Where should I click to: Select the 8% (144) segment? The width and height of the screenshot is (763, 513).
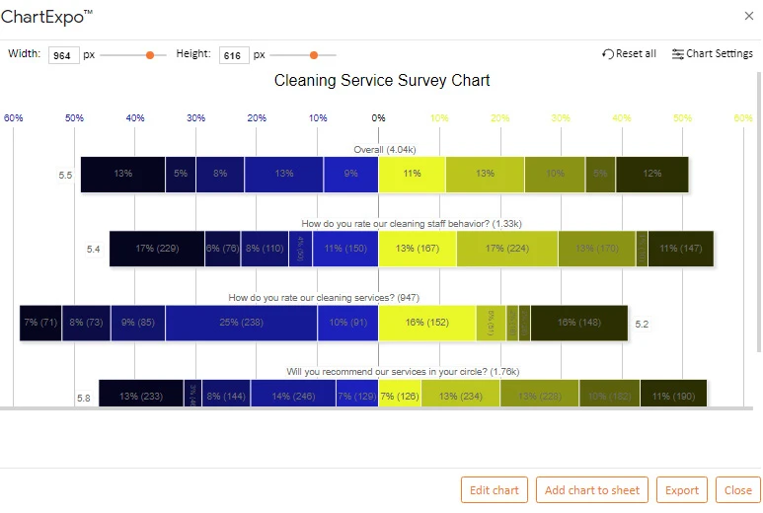click(226, 394)
